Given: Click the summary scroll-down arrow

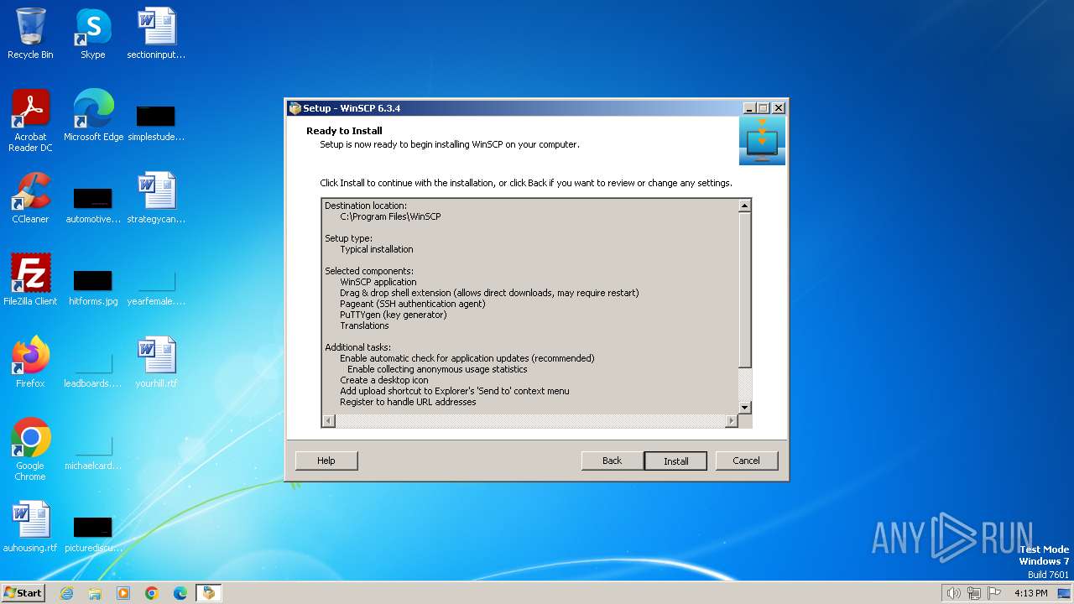Looking at the screenshot, I should pyautogui.click(x=744, y=408).
